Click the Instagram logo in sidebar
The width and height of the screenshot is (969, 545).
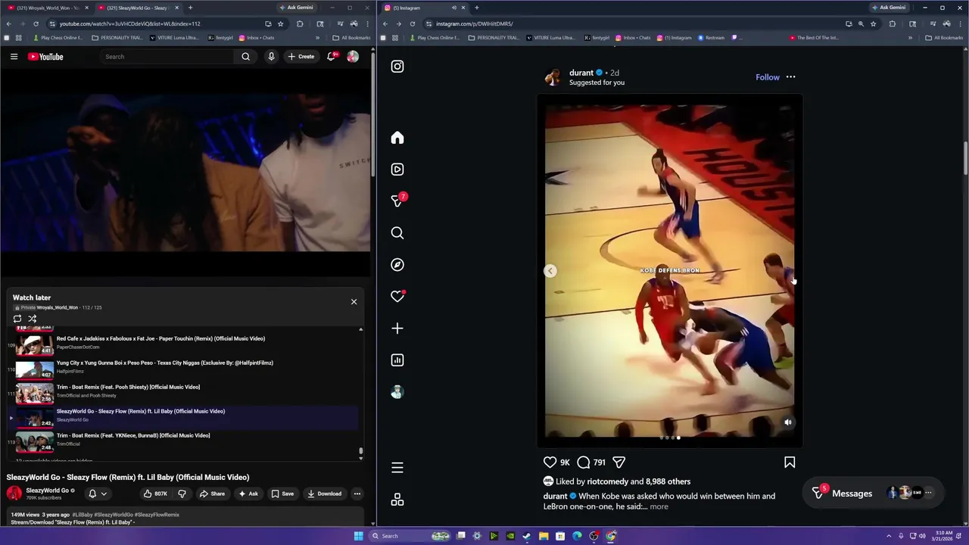pos(397,67)
